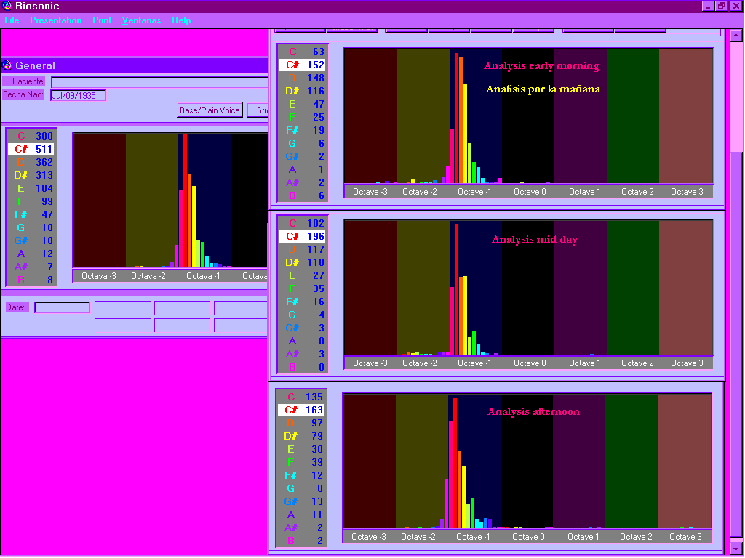Screen dimensions: 745x558
Task: Click the empty Date input field
Action: pos(63,307)
